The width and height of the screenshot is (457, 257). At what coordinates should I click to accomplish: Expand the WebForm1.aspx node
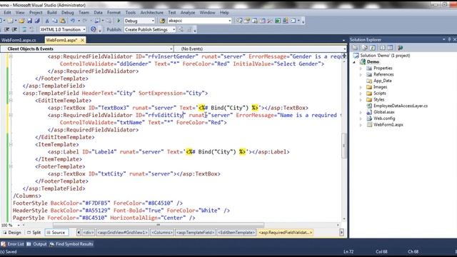[x=361, y=125]
